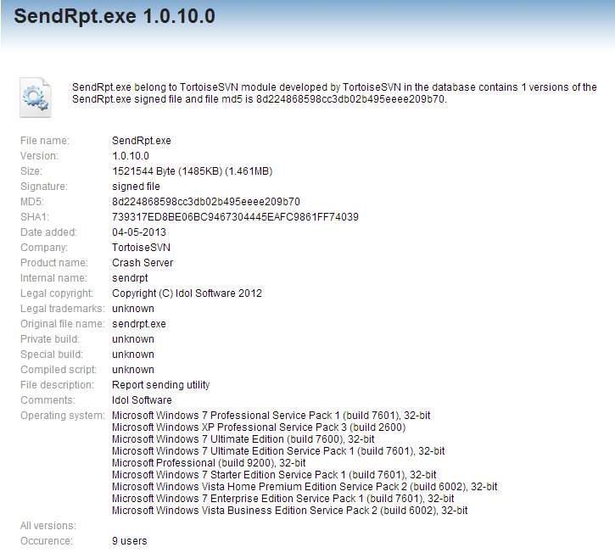This screenshot has height=553, width=615.
Task: Click the Private build unknown value
Action: pos(133,339)
